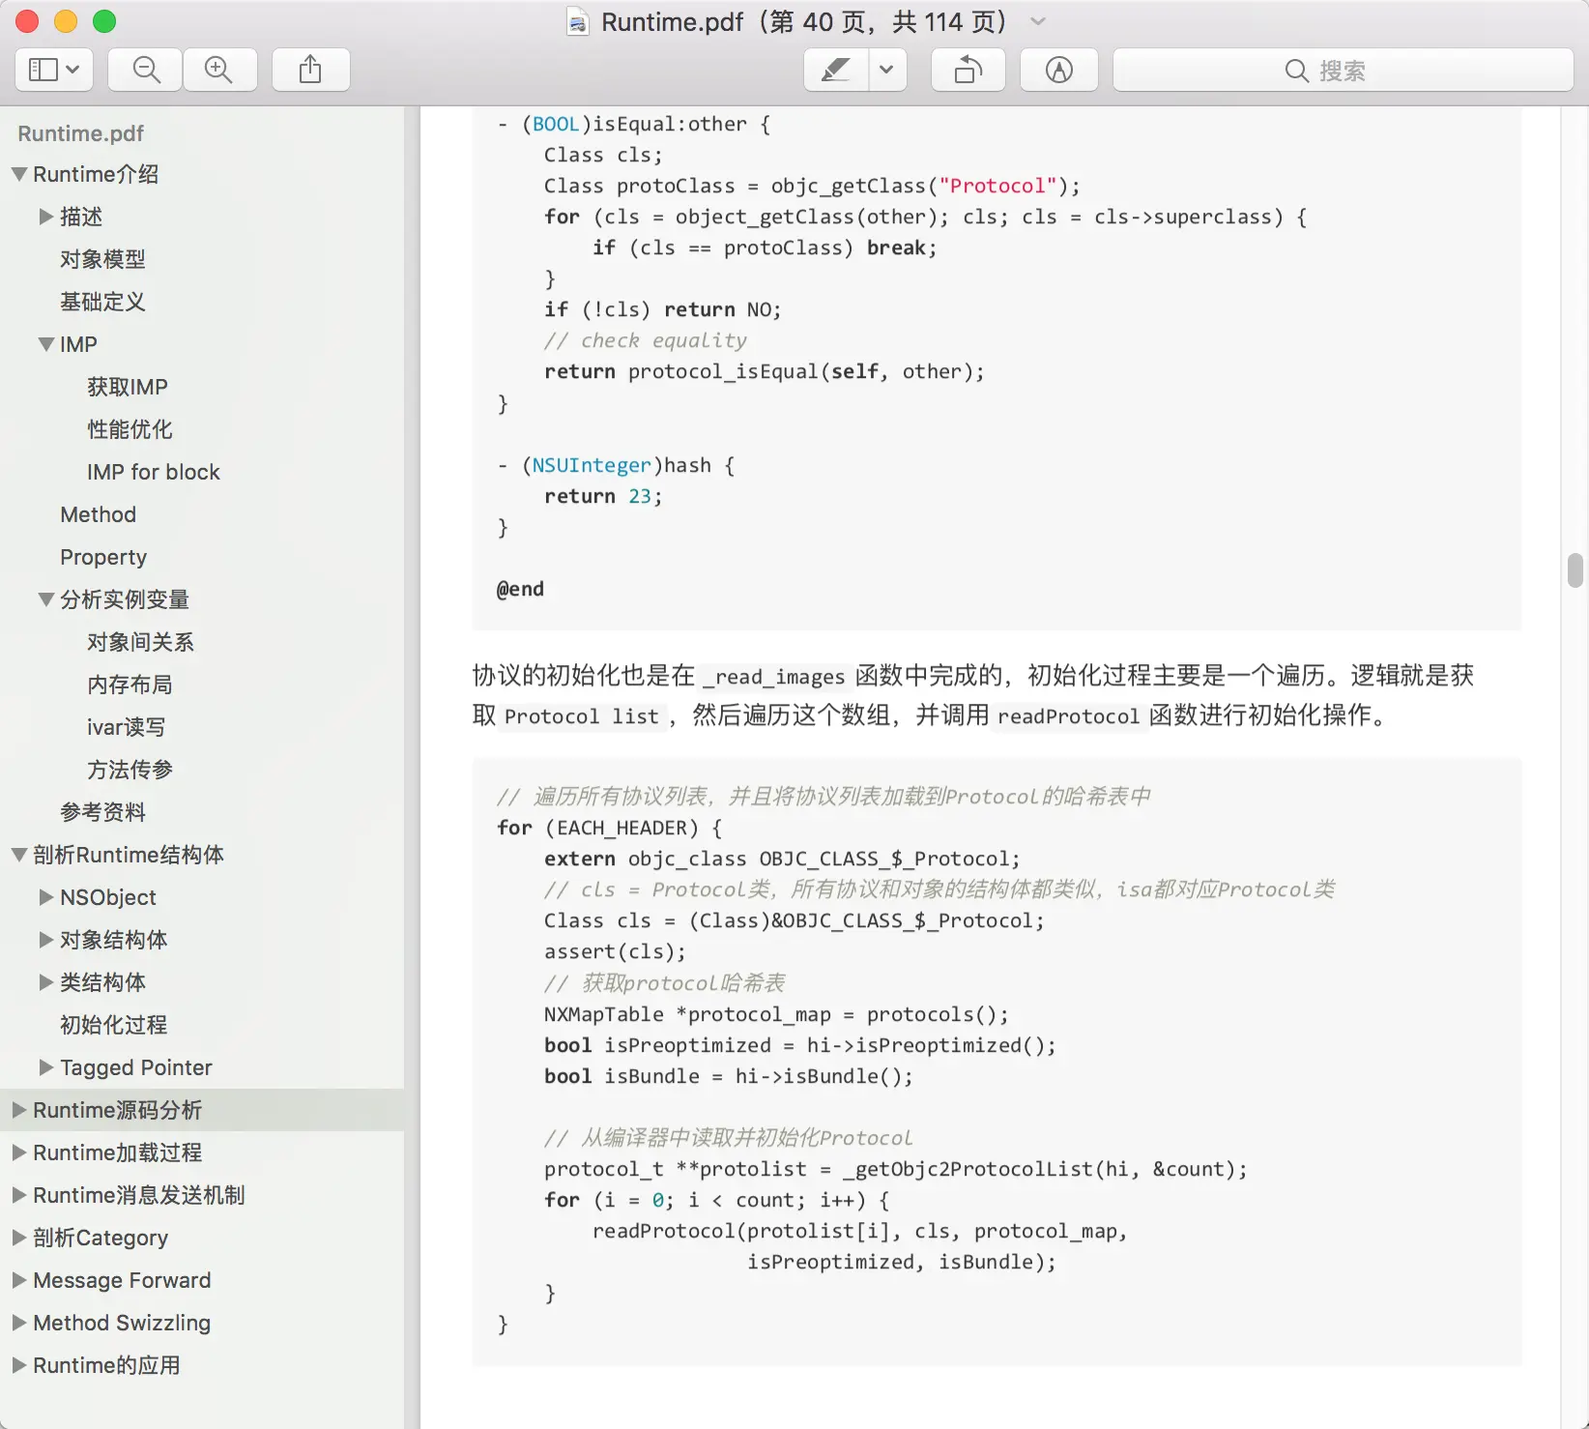1589x1429 pixels.
Task: Click the vertical scrollbar thumb
Action: pyautogui.click(x=1575, y=570)
